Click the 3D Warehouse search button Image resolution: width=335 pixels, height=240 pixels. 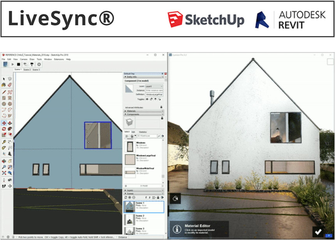point(159,136)
